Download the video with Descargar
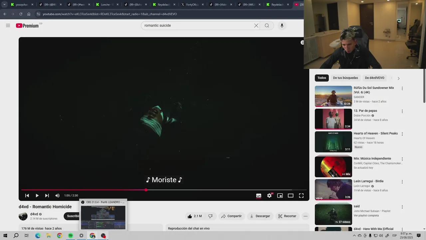Viewport: 426px width, 240px height. tap(260, 216)
